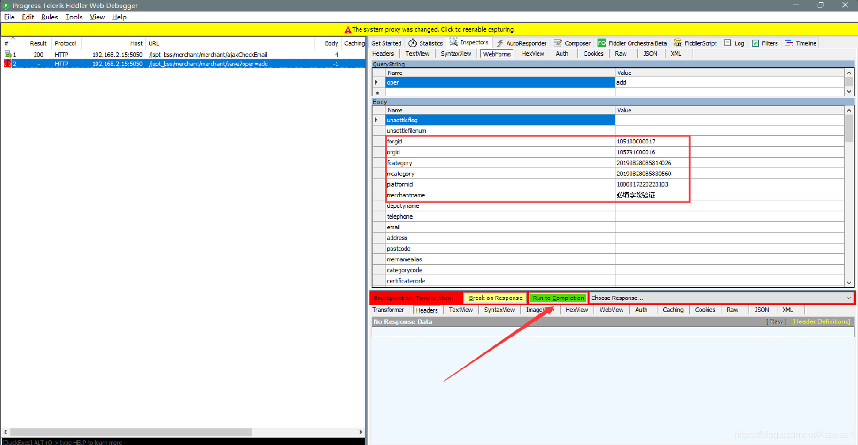Click the postcode field row

click(x=608, y=249)
